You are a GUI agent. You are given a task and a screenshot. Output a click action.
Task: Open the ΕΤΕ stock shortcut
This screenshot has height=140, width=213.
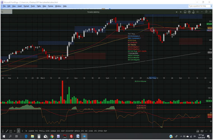pos(95,131)
